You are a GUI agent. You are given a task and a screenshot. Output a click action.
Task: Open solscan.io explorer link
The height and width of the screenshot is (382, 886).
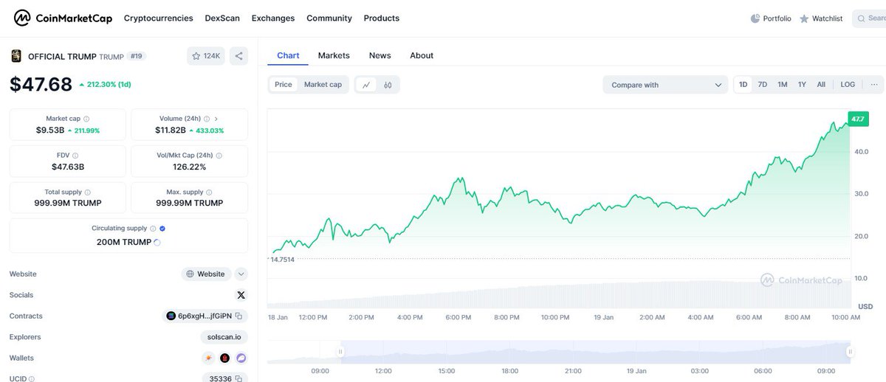224,337
